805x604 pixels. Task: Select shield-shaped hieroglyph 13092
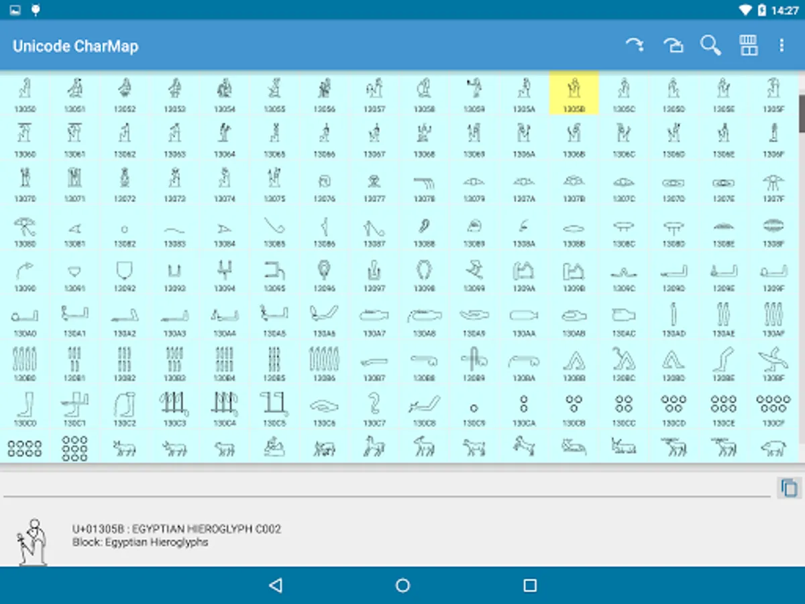click(x=125, y=273)
